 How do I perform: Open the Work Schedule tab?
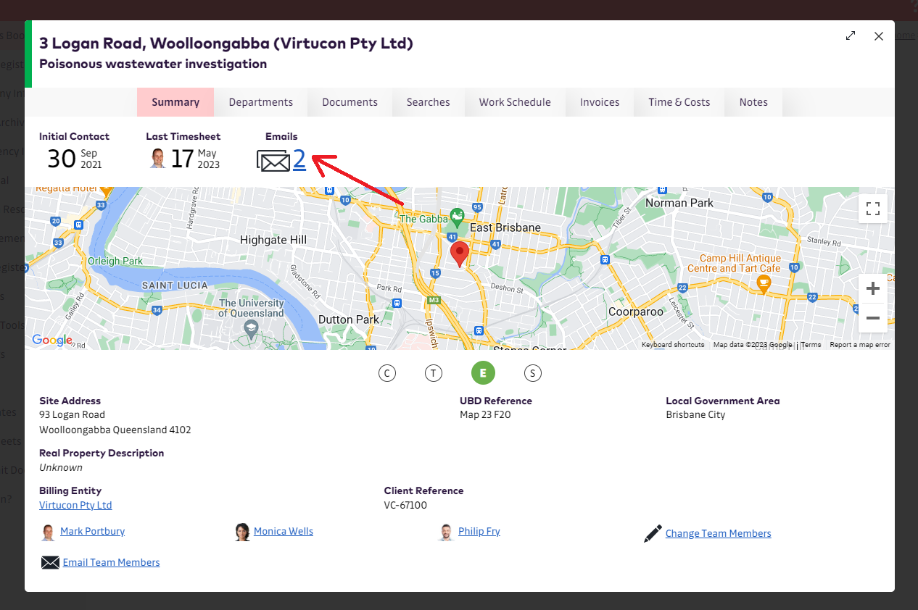pyautogui.click(x=515, y=102)
